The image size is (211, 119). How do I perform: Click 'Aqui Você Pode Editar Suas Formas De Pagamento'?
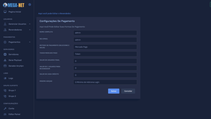pyautogui.click(x=62, y=27)
